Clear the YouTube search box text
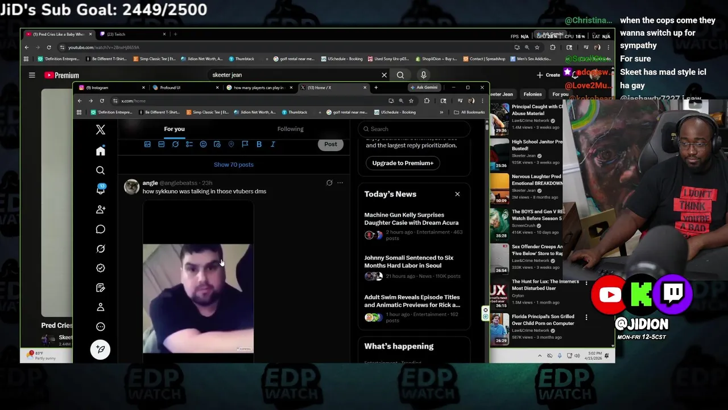Viewport: 728px width, 410px height. point(384,75)
